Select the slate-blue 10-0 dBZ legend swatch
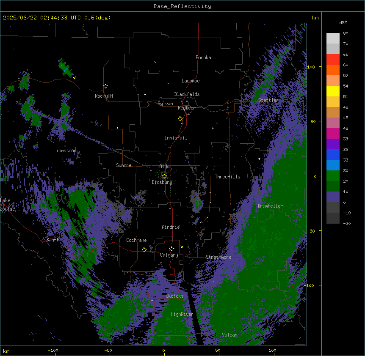The width and height of the screenshot is (365, 356). pyautogui.click(x=333, y=197)
